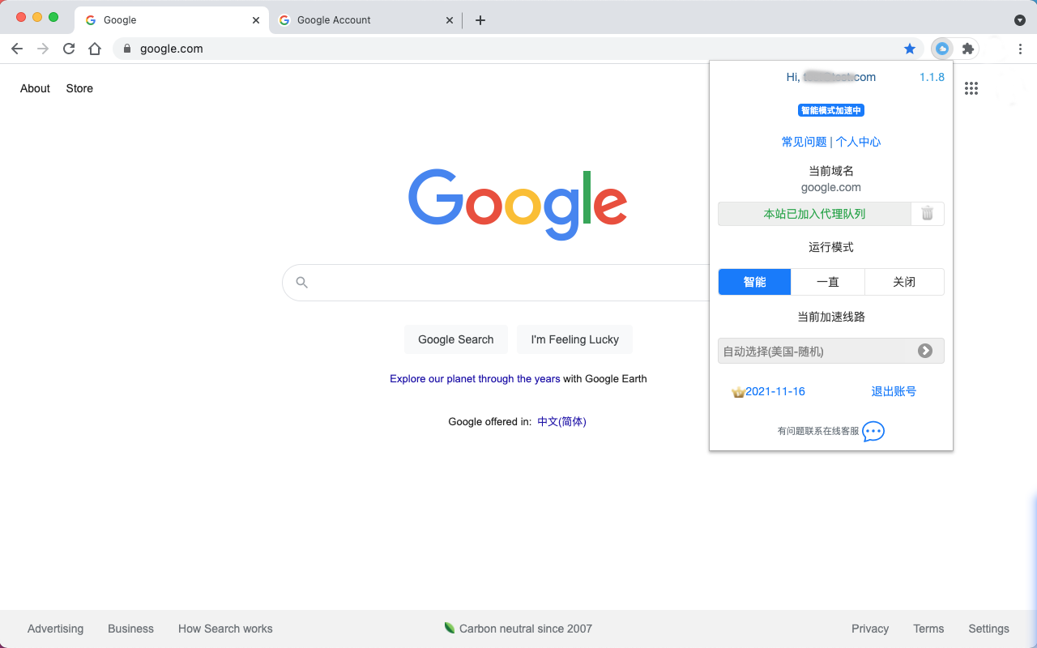Screen dimensions: 1037x648
Task: Remove site from proxy list via trash icon
Action: tap(928, 214)
